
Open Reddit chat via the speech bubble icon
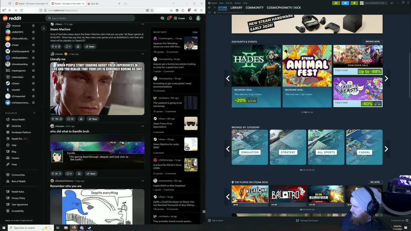(169, 18)
